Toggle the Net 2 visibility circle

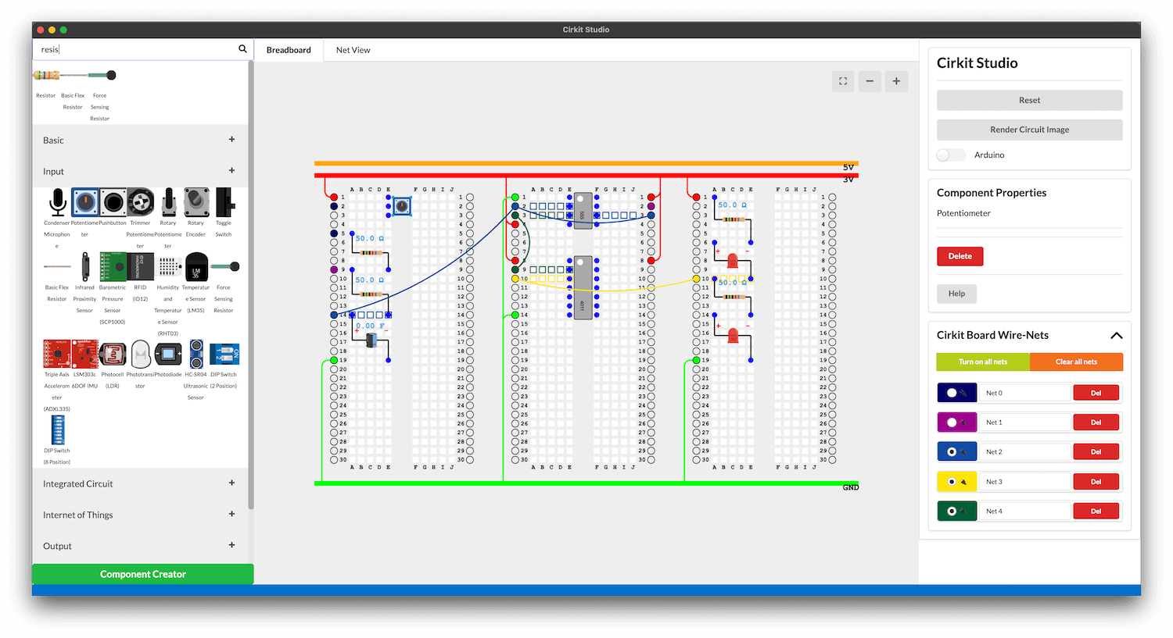coord(952,452)
